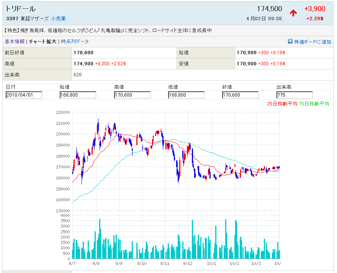Select the チャート拡大 tab
The width and height of the screenshot is (337, 273).
(42, 42)
